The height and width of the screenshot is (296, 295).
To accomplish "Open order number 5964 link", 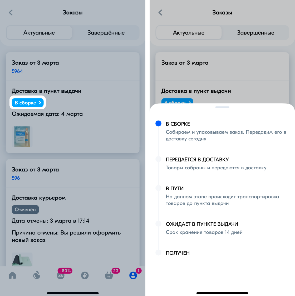I will 17,71.
